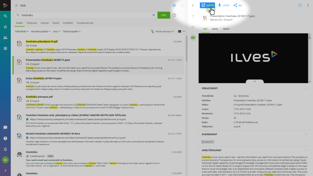Switch to the Tiedostot tab

[32, 23]
